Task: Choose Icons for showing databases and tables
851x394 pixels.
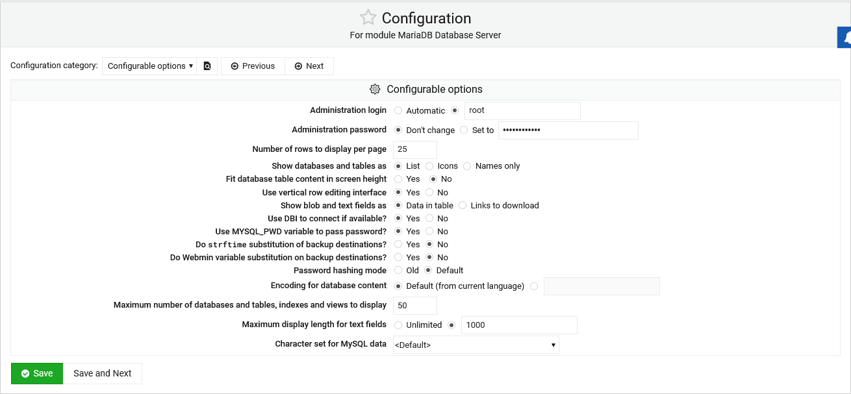Action: [429, 166]
